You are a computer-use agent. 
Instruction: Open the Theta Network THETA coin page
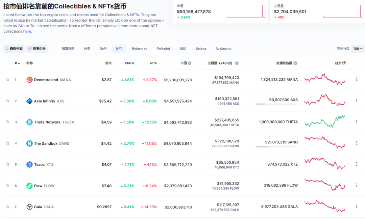pos(54,122)
